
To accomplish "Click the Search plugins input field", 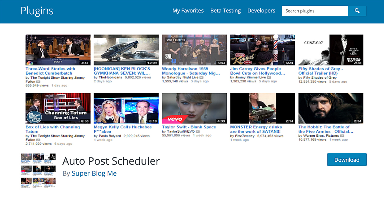I will (x=315, y=11).
